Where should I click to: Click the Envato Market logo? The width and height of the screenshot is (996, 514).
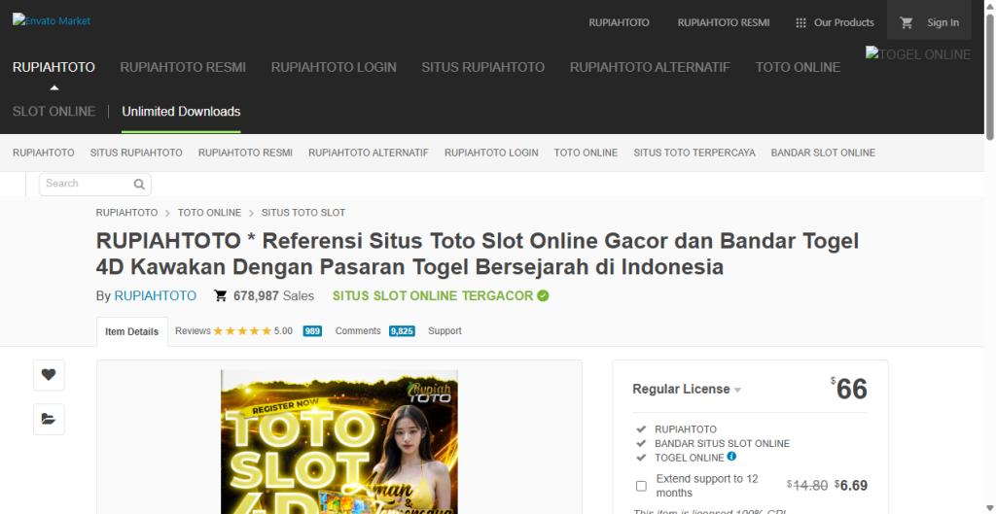[52, 20]
